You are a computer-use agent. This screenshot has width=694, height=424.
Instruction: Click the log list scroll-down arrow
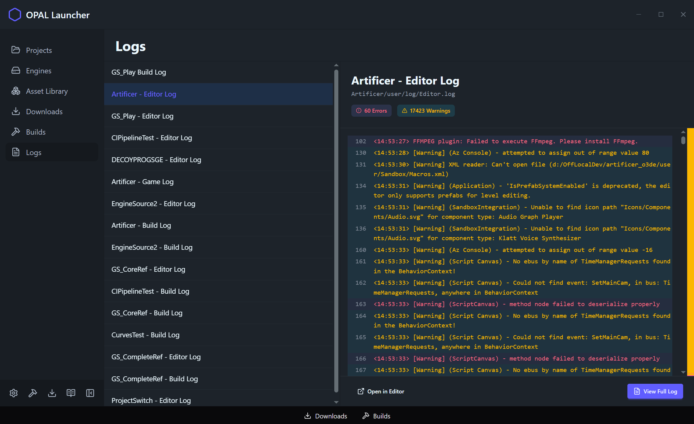336,402
